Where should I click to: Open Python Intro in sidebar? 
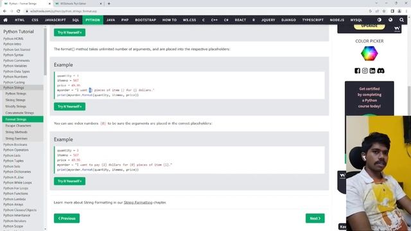coord(12,44)
